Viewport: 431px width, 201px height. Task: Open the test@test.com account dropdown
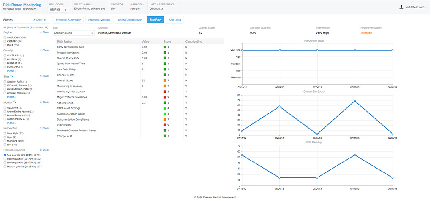pyautogui.click(x=416, y=8)
